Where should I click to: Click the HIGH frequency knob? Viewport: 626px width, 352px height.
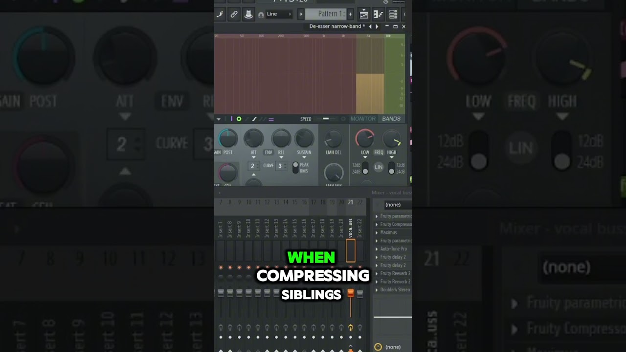click(392, 139)
